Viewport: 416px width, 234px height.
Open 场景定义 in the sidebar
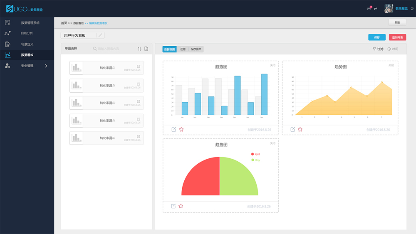tap(27, 44)
